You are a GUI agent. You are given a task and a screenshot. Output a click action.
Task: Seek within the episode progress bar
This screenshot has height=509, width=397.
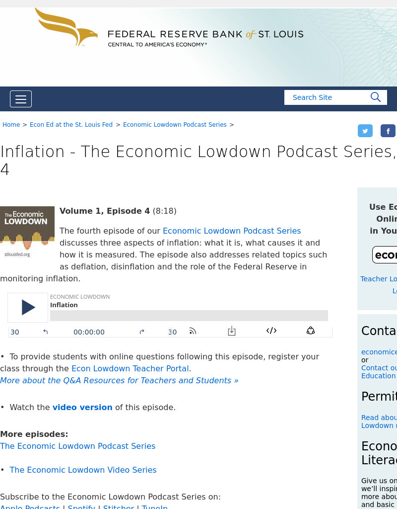point(189,315)
